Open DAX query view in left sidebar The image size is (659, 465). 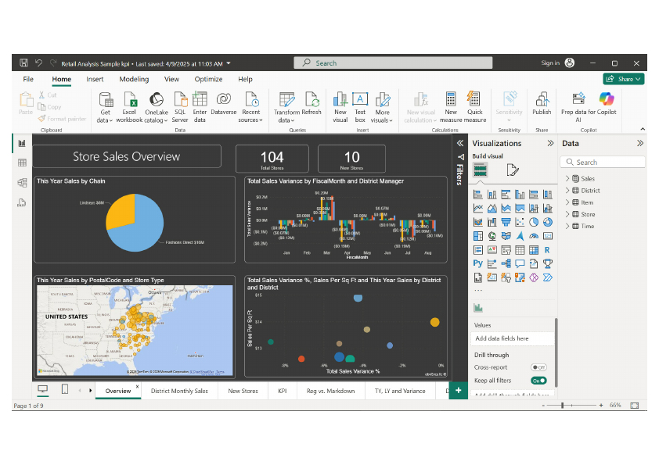click(22, 203)
